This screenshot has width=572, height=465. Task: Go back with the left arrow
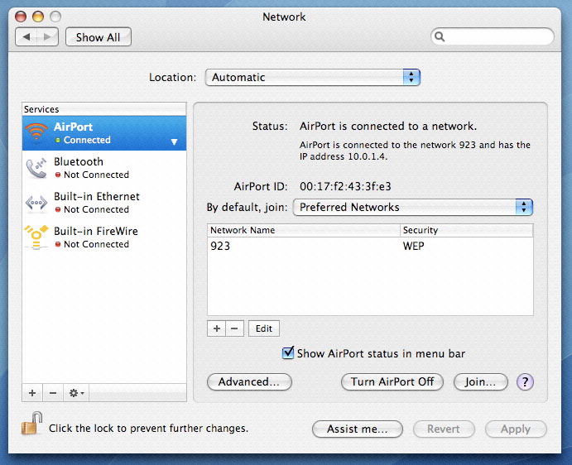pyautogui.click(x=26, y=37)
